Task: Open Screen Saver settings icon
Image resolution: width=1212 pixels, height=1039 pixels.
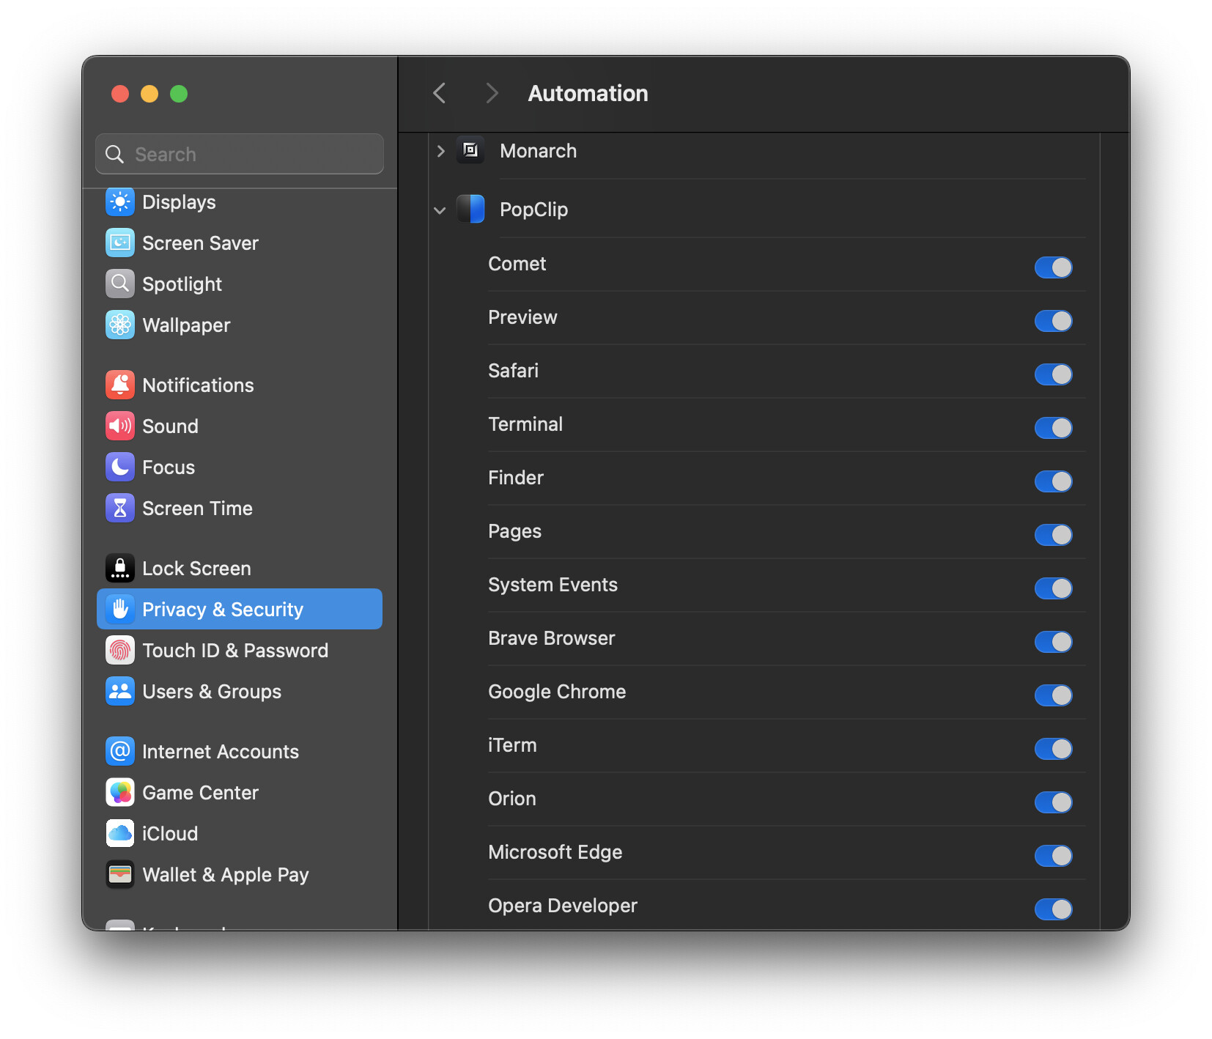Action: pyautogui.click(x=120, y=243)
